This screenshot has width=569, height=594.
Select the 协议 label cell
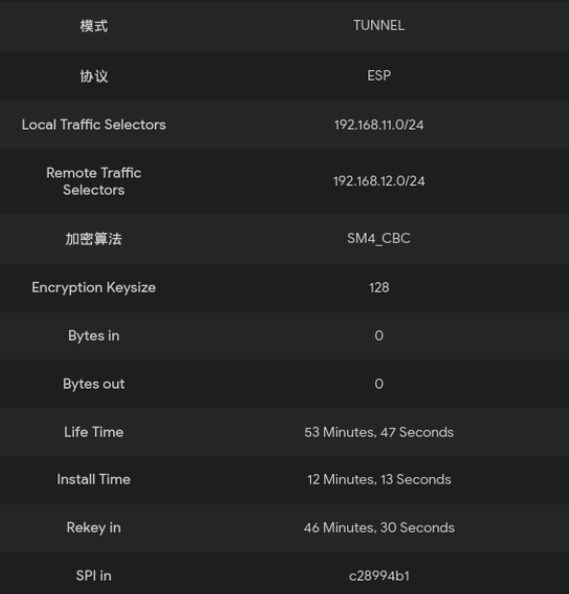[x=94, y=76]
